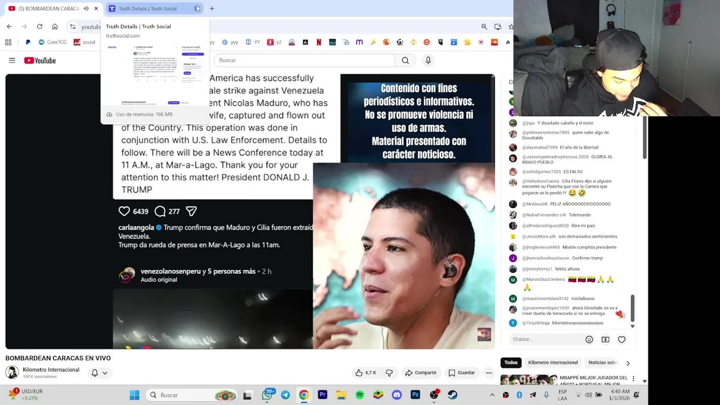Image resolution: width=720 pixels, height=405 pixels.
Task: Dislike the video with thumbs-down button
Action: 389,372
